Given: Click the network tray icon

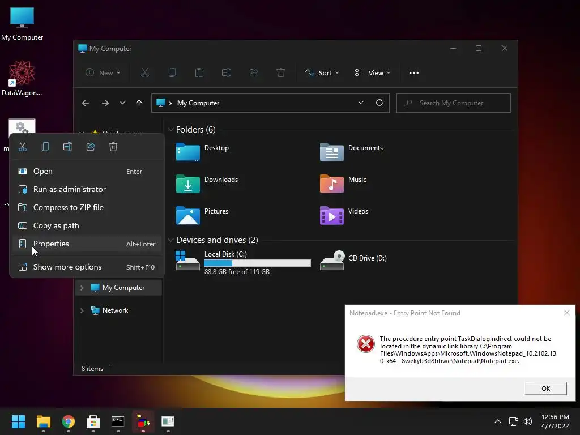Looking at the screenshot, I should [x=513, y=421].
